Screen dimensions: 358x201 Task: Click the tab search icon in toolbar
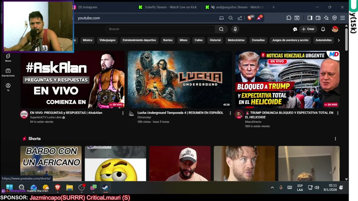coord(297,18)
